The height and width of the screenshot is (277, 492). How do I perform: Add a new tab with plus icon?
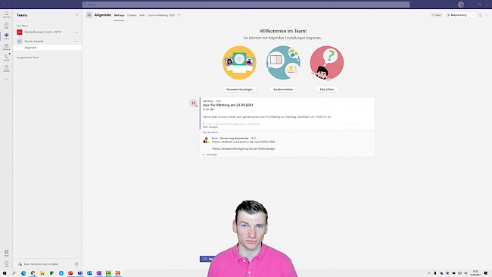click(179, 15)
